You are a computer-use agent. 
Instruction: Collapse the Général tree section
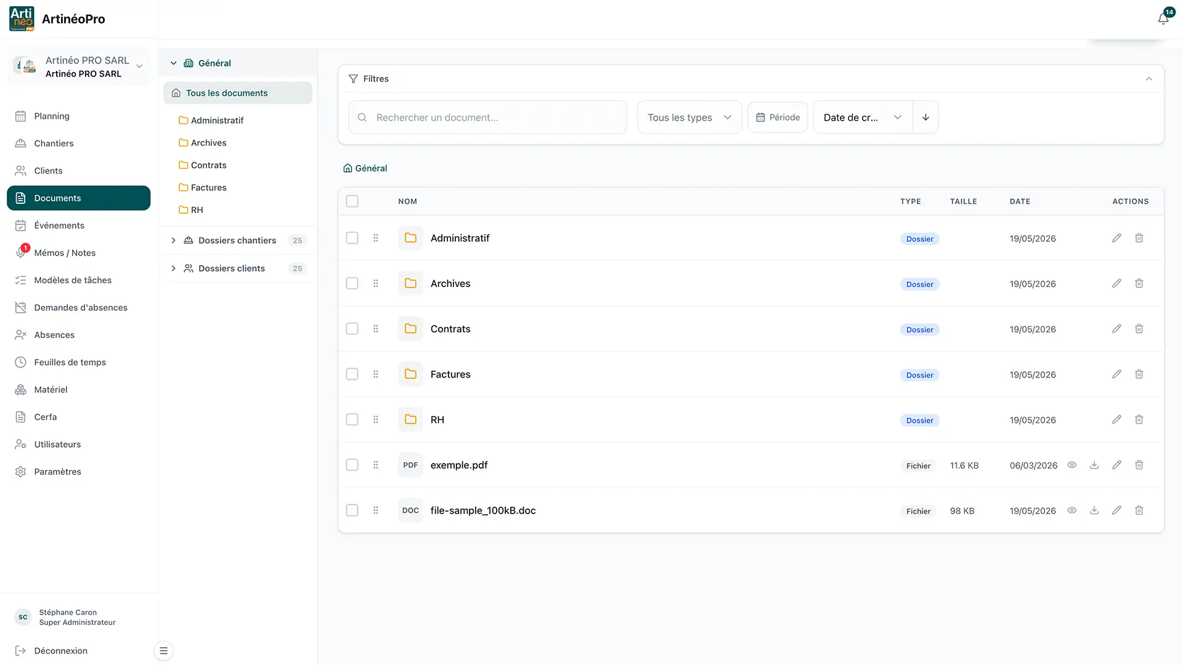[174, 63]
